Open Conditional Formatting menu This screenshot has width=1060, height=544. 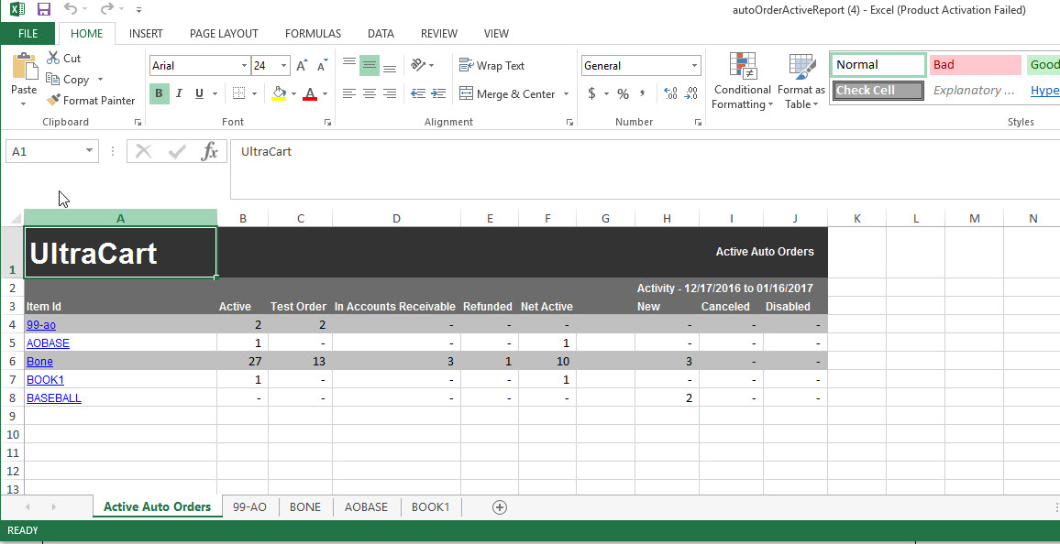742,82
